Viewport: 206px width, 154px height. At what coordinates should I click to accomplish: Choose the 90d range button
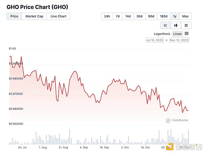(151, 16)
